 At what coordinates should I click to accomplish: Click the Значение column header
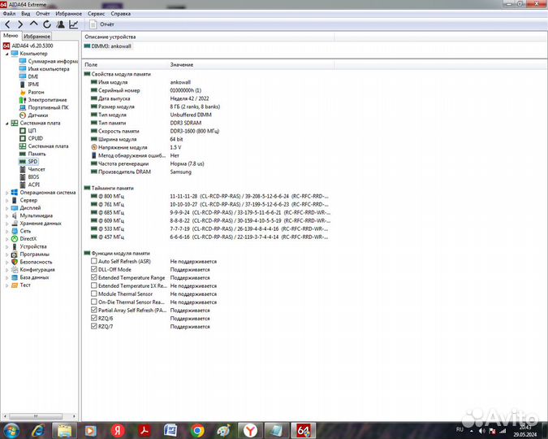pos(182,64)
